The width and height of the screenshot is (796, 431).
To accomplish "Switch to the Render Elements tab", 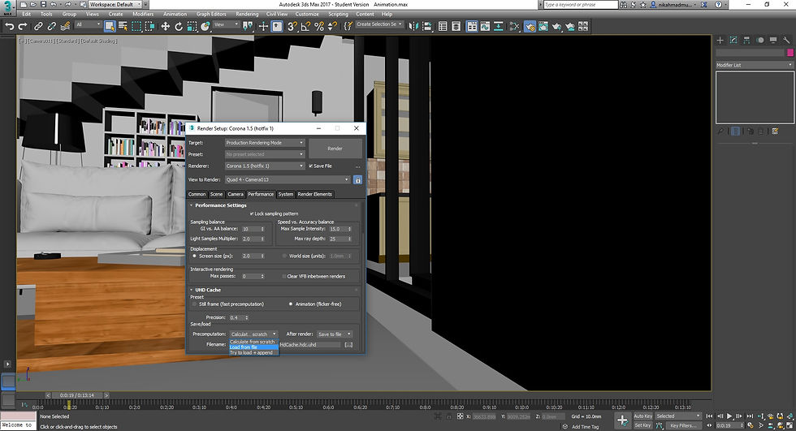I will coord(315,194).
